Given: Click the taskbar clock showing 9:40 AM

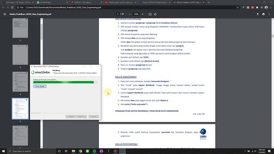Looking at the screenshot, I should [262, 151].
